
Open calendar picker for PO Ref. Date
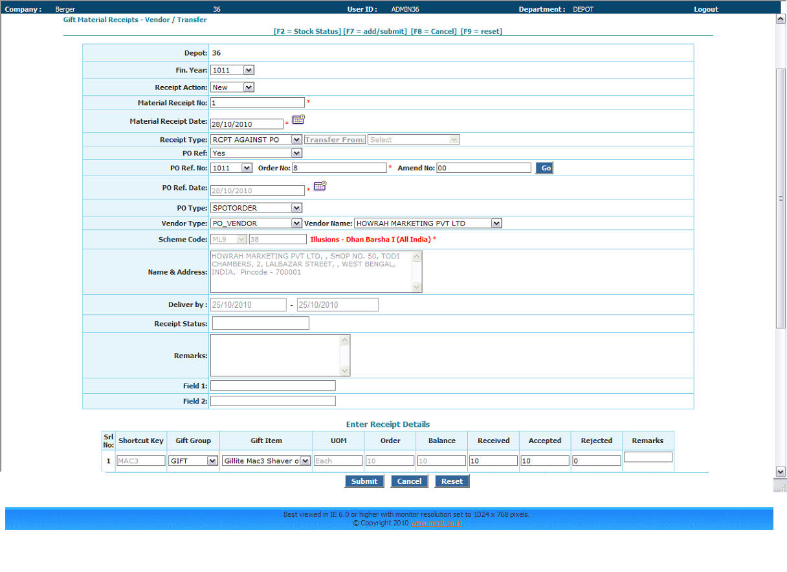point(320,187)
